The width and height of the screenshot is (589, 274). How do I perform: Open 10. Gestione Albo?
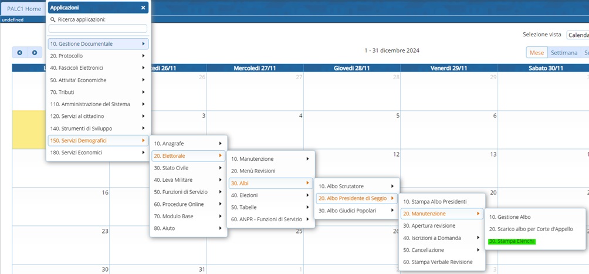point(509,217)
